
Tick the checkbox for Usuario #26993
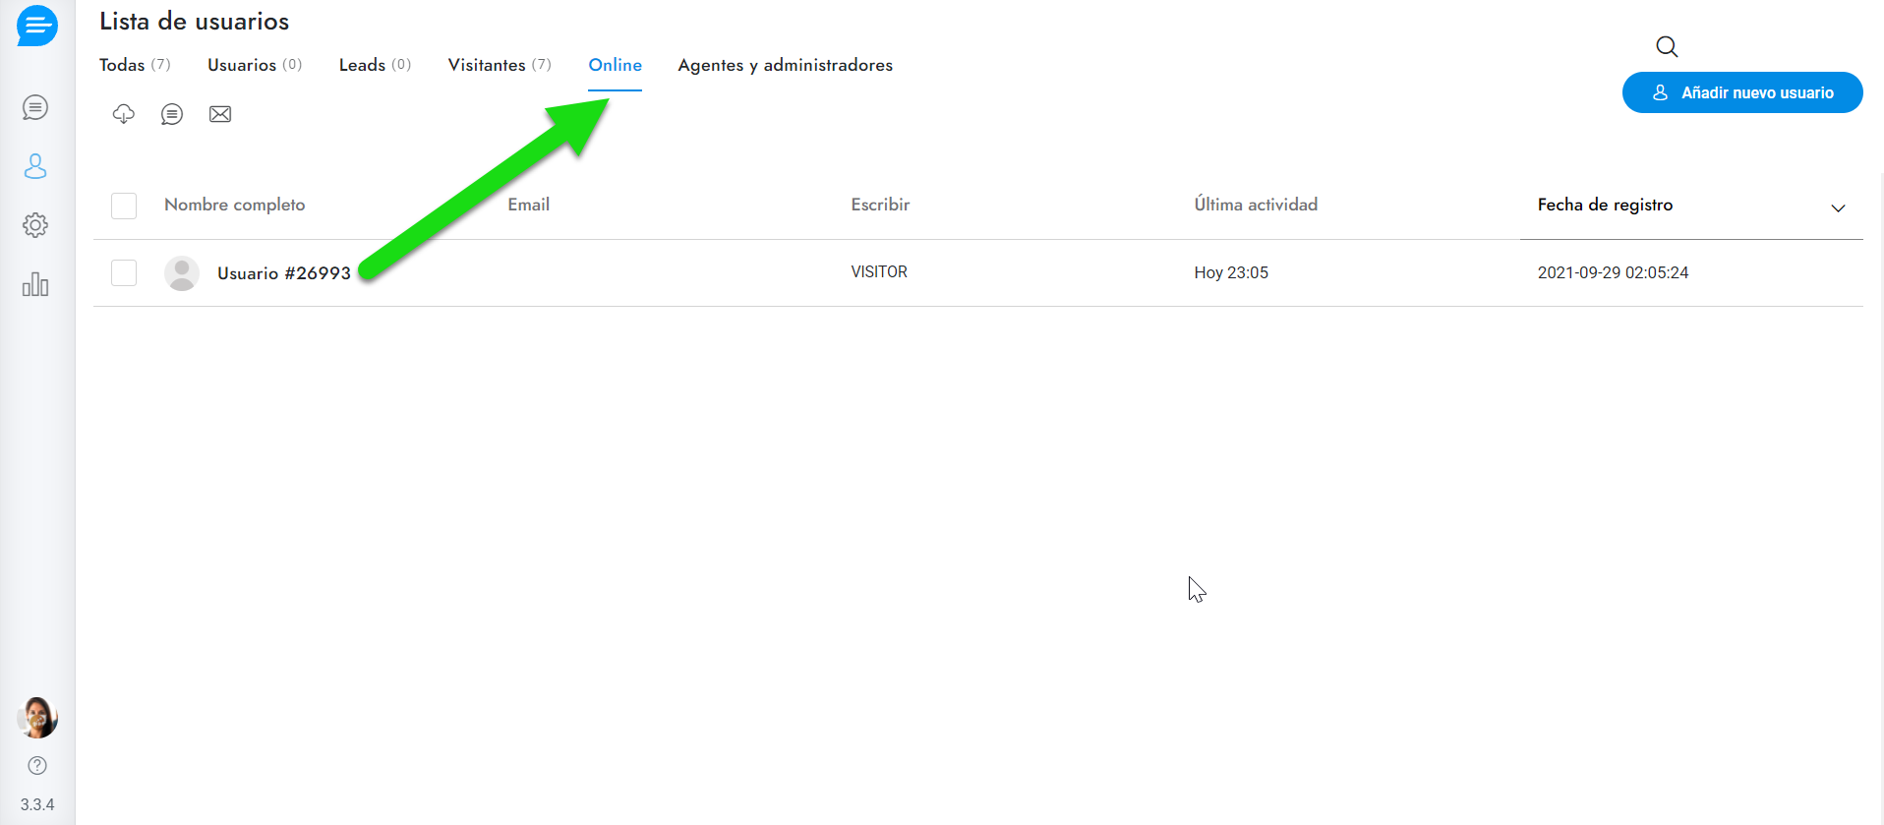point(124,272)
